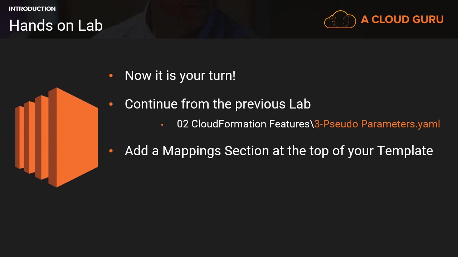Select the "INTRODUCTION" section label
The height and width of the screenshot is (257, 458).
[x=32, y=9]
